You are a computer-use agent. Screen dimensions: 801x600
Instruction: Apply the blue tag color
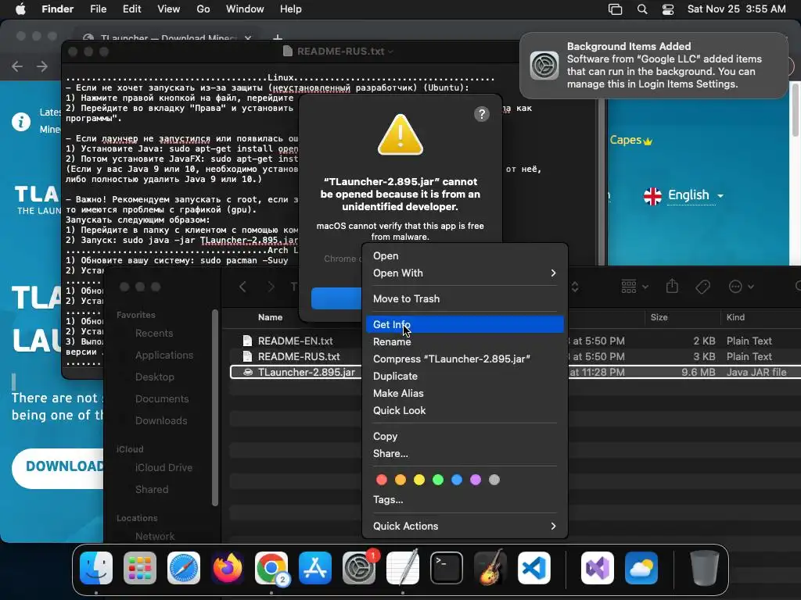(x=457, y=480)
